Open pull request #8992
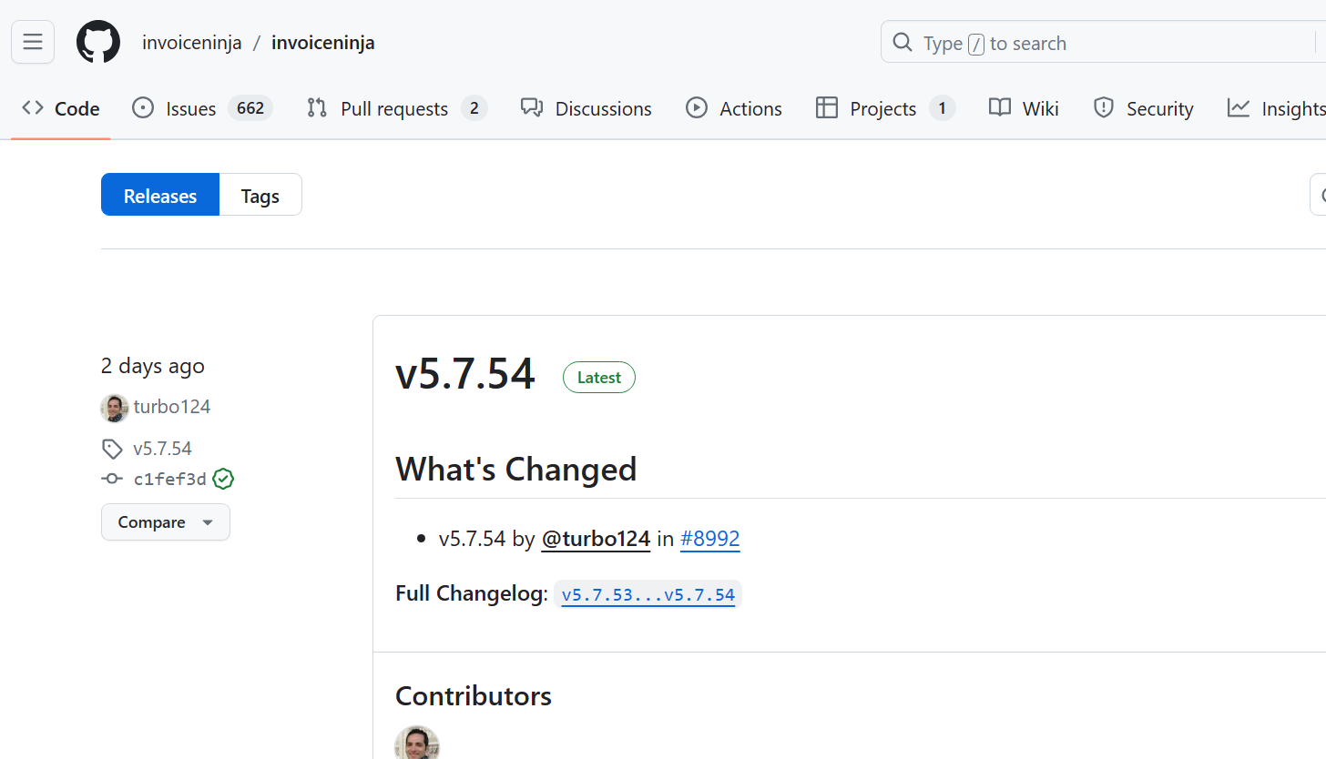1326x759 pixels. click(709, 539)
